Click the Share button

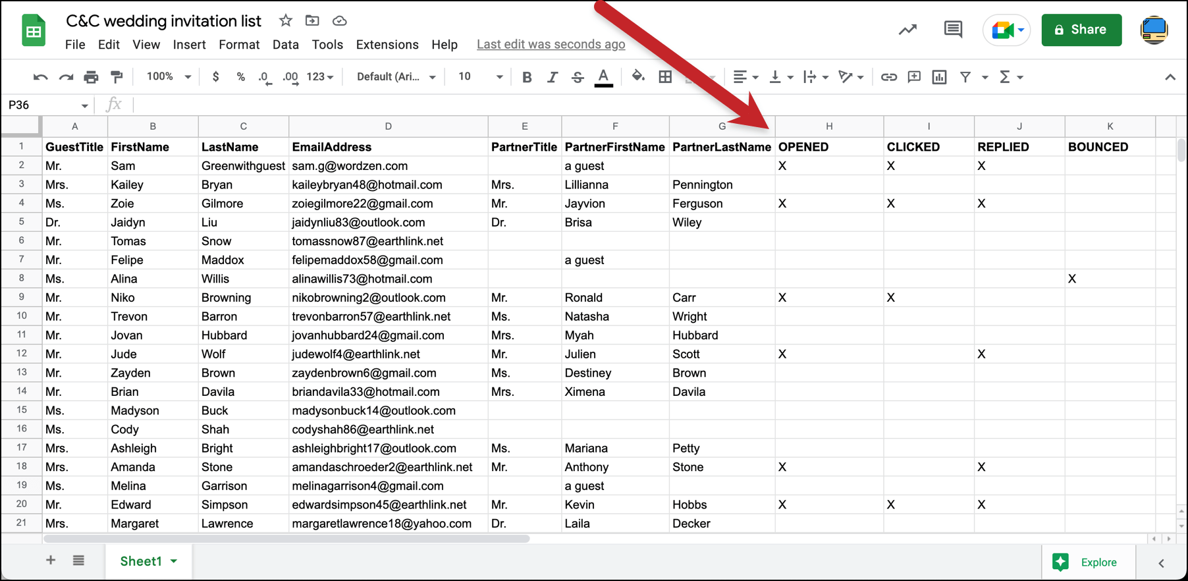1081,30
